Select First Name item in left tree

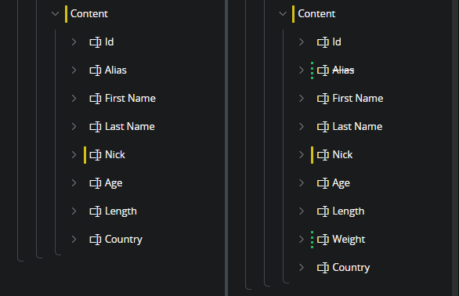130,99
